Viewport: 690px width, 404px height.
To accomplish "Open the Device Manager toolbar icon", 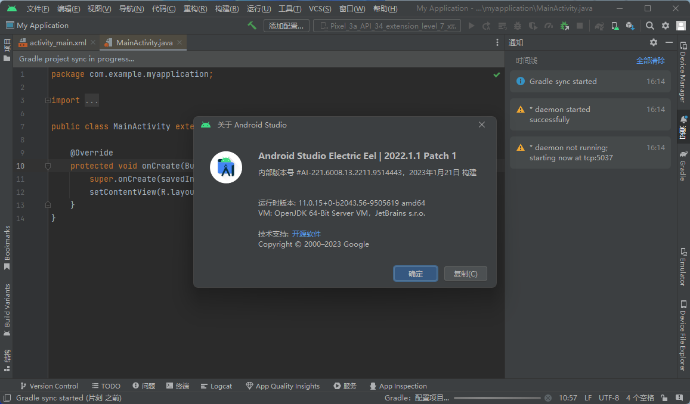I will tap(615, 26).
